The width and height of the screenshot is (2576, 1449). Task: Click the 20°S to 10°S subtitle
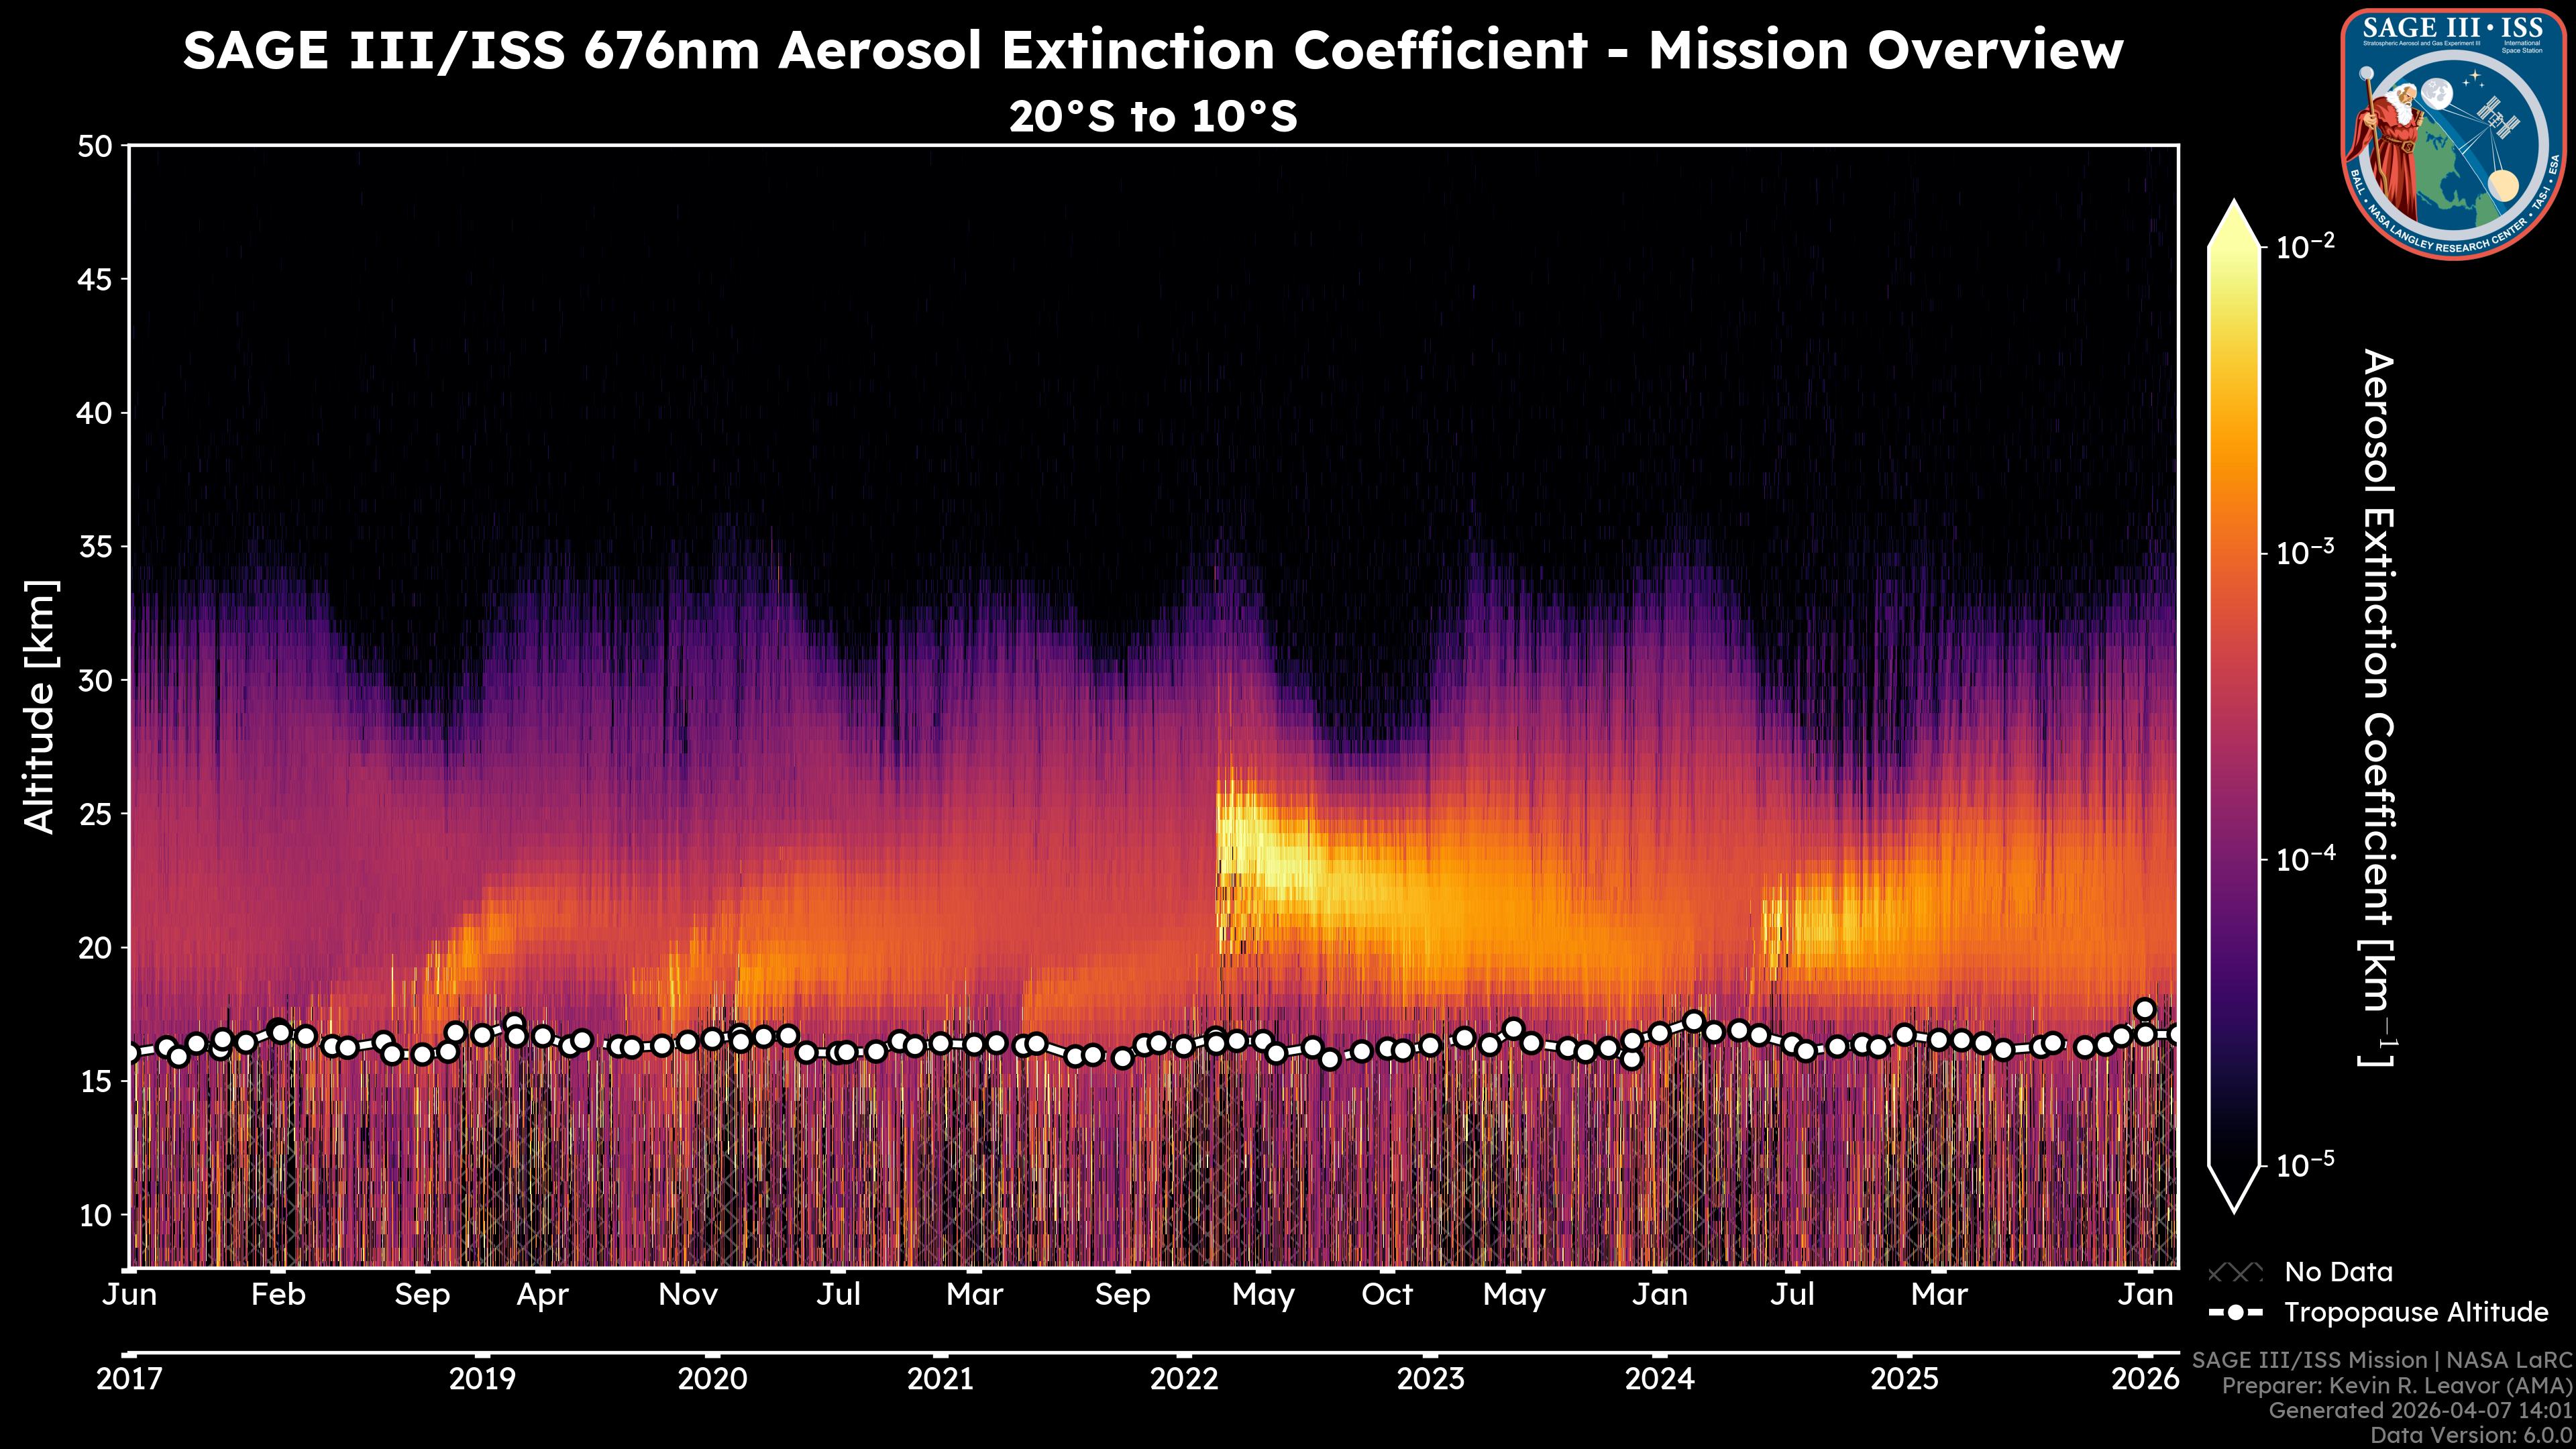[x=1152, y=117]
